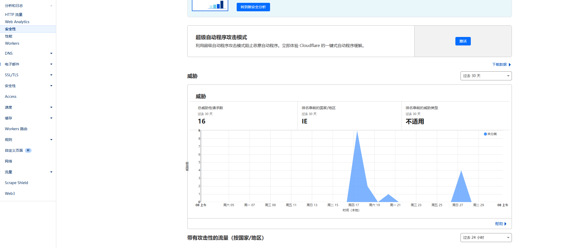Open the Web Analytics page
This screenshot has width=565, height=248.
coord(17,22)
